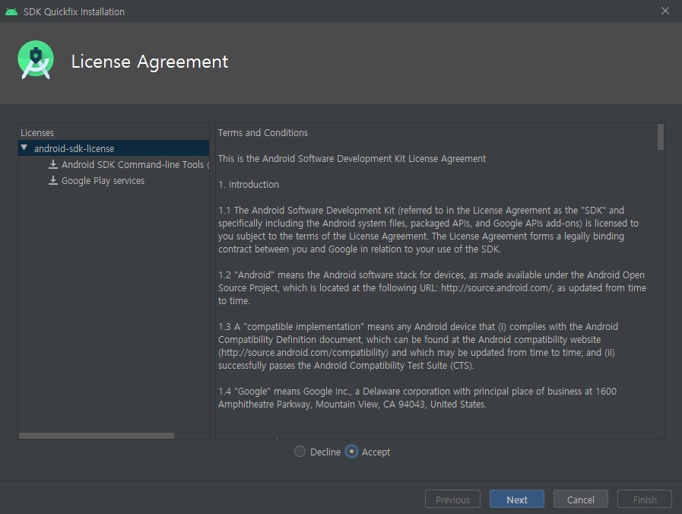Image resolution: width=682 pixels, height=514 pixels.
Task: Select Google Play services item
Action: (x=103, y=181)
